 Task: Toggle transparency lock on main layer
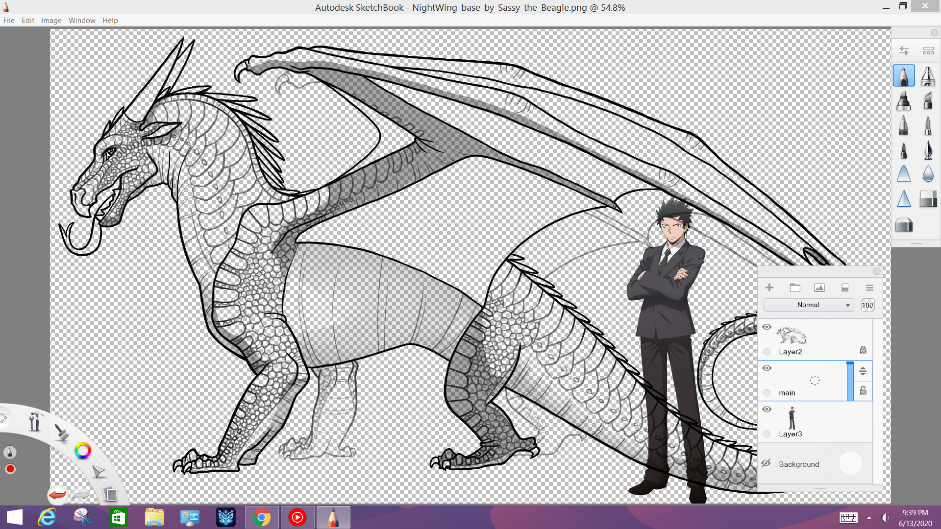pyautogui.click(x=863, y=391)
